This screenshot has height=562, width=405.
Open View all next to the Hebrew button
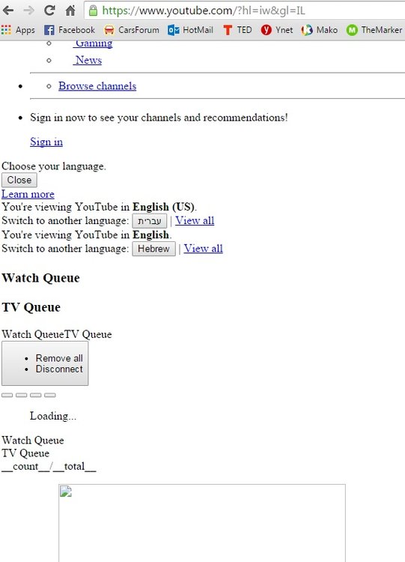pos(204,248)
